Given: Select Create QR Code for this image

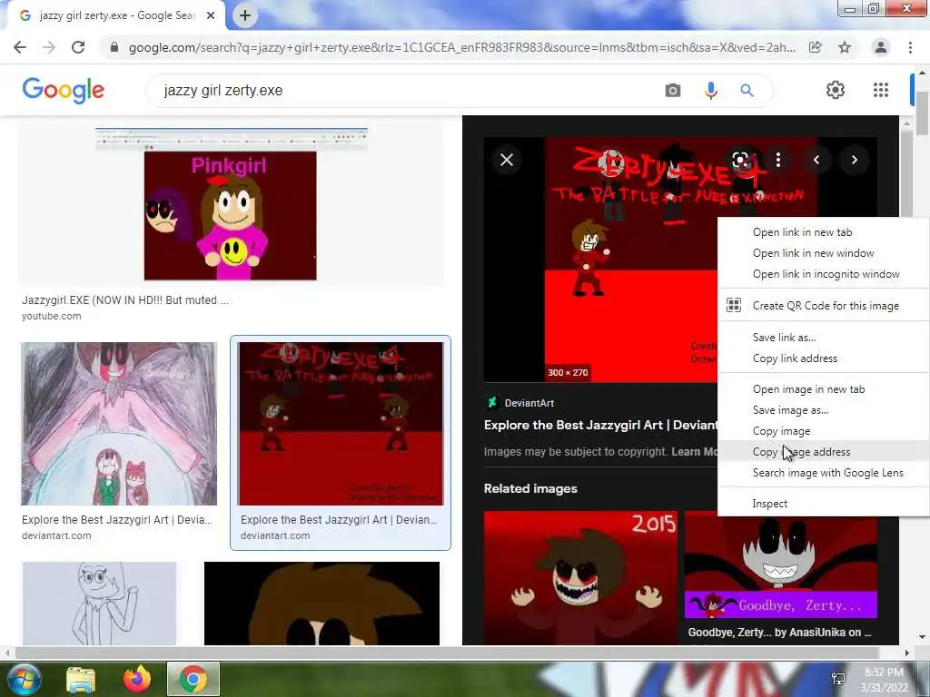Looking at the screenshot, I should [823, 306].
